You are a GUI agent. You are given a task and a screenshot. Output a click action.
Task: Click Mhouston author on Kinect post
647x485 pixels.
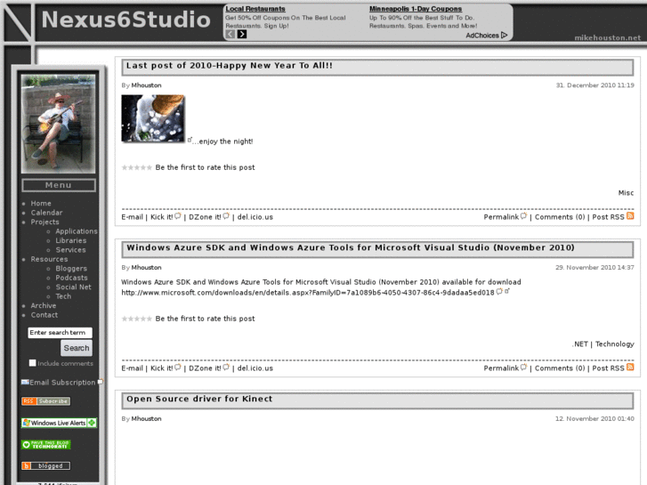147,418
